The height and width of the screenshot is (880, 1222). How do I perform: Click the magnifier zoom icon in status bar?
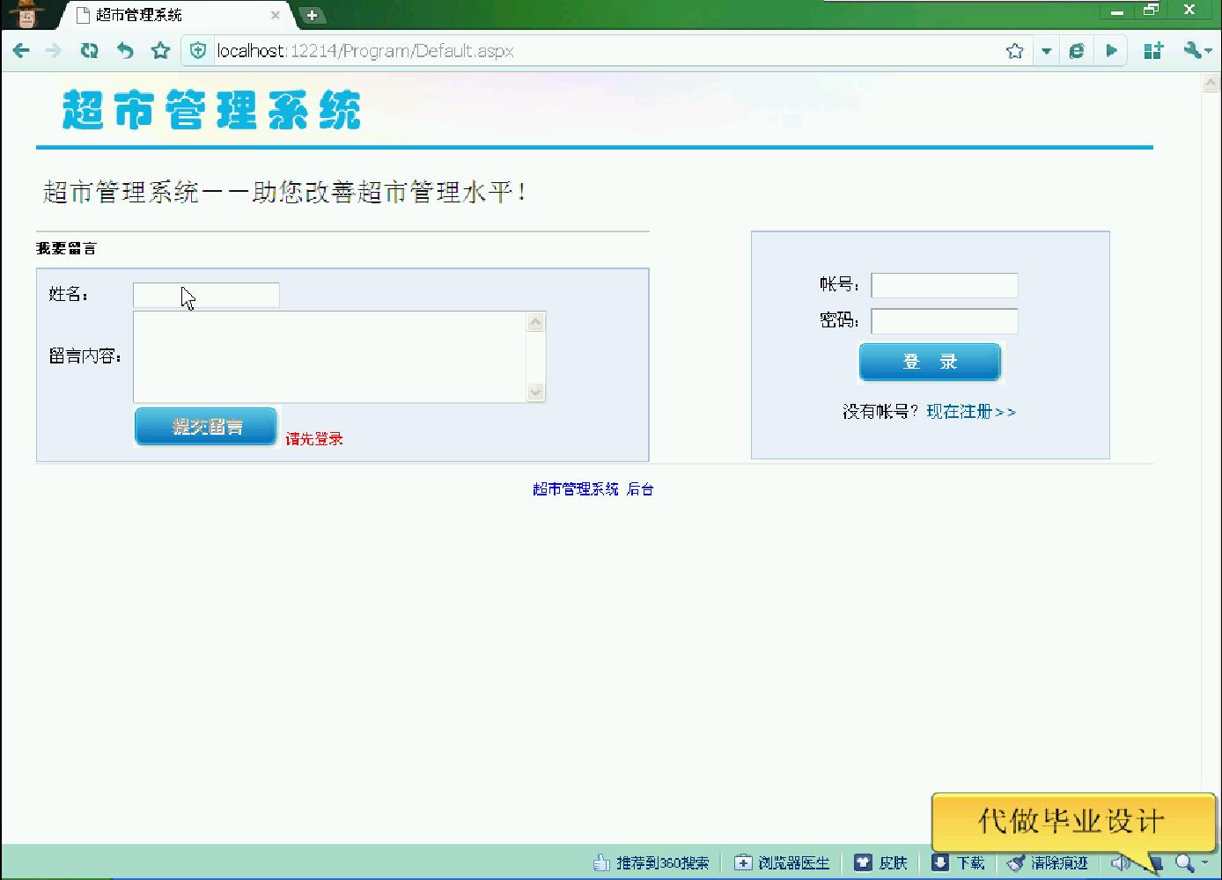click(x=1185, y=863)
